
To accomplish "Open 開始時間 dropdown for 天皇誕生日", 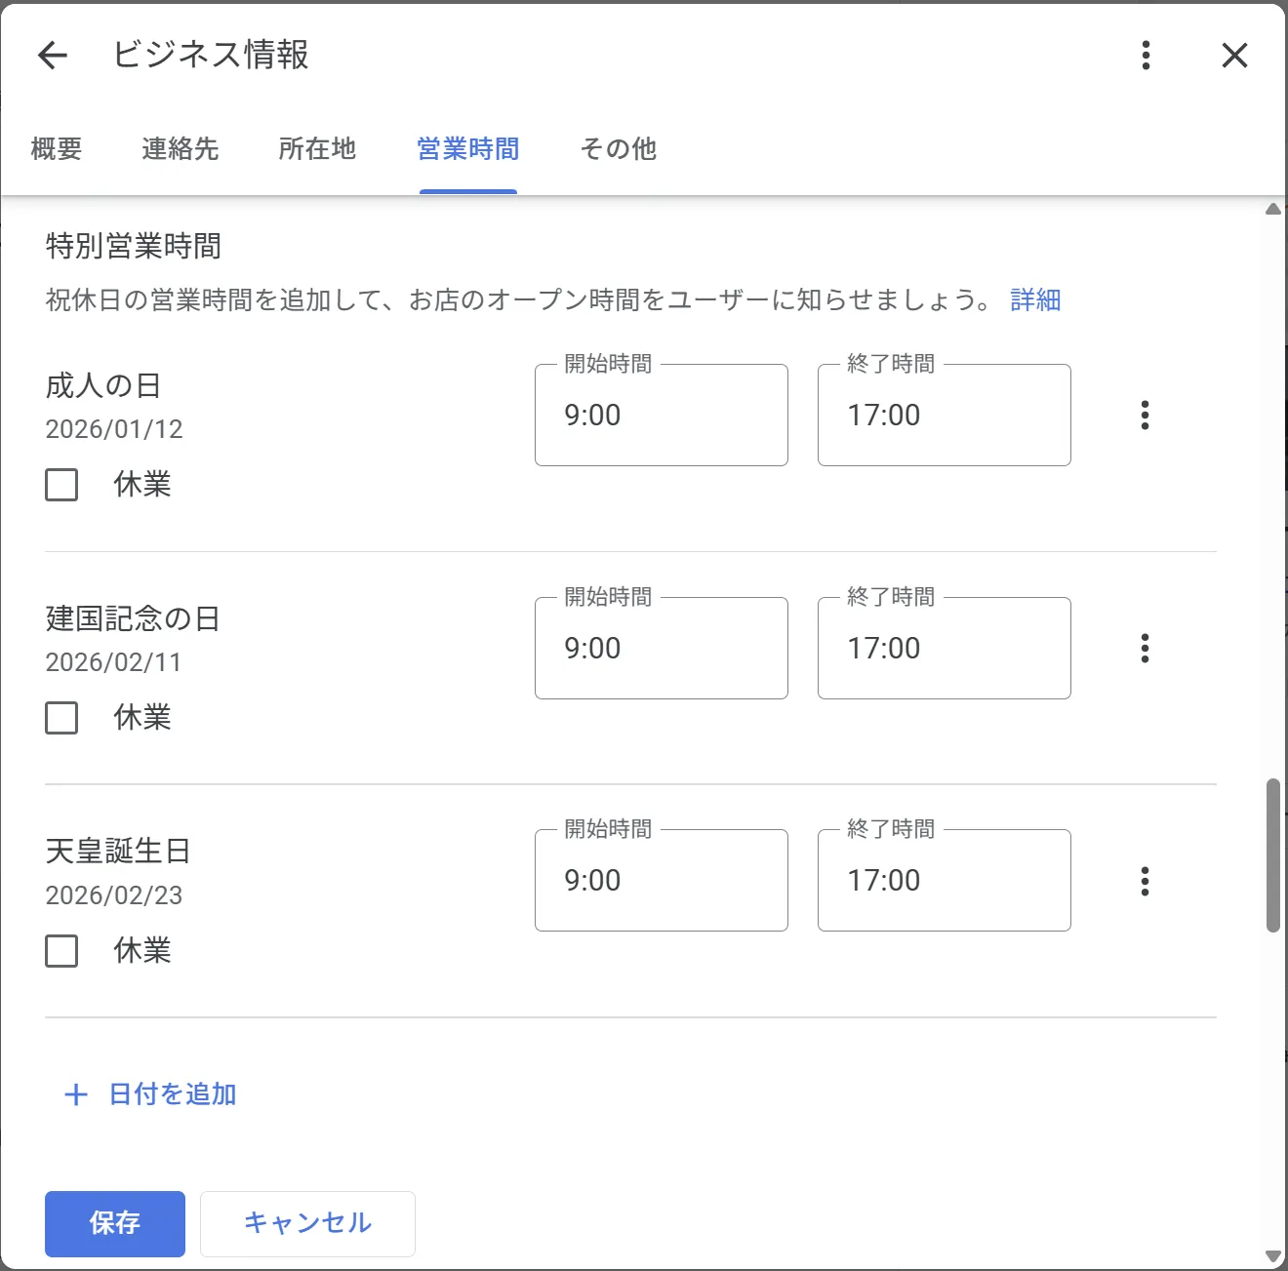I will tap(661, 881).
